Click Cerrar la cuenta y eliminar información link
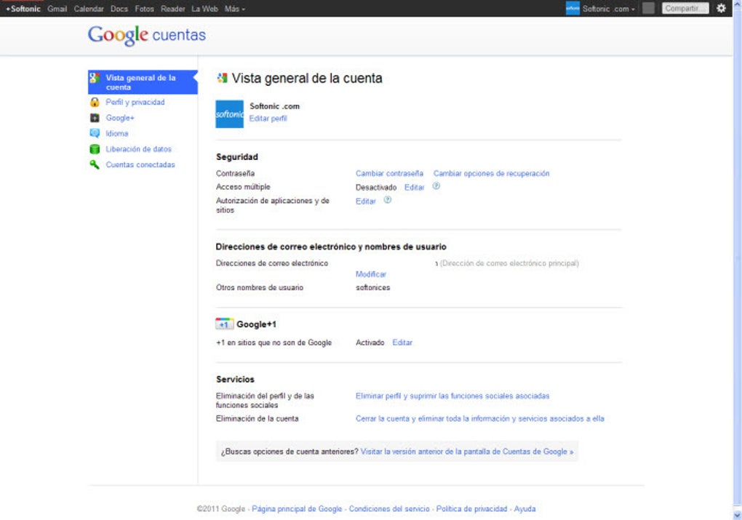 pos(480,418)
